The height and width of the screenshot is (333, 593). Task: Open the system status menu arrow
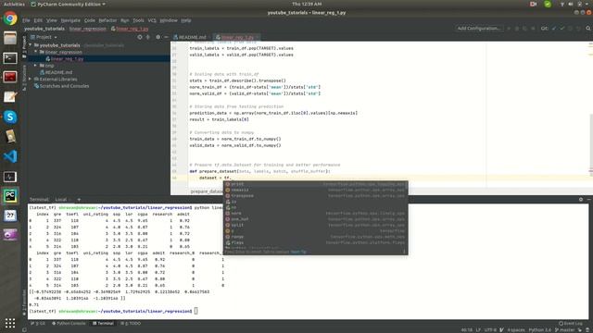pos(587,4)
